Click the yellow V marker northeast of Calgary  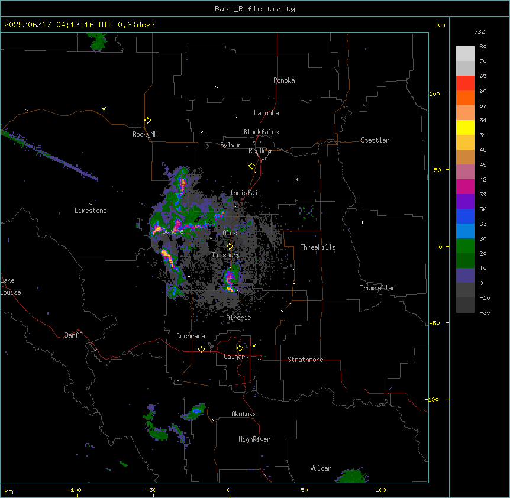coord(254,345)
